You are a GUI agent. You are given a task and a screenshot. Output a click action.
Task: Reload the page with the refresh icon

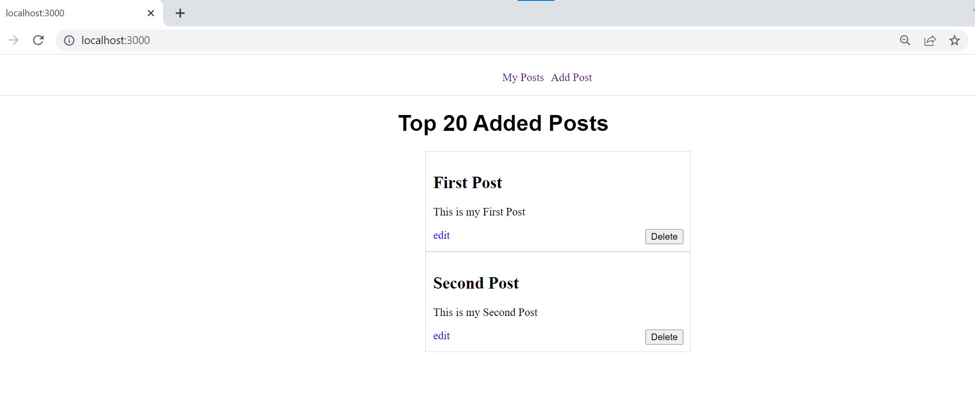[x=38, y=40]
